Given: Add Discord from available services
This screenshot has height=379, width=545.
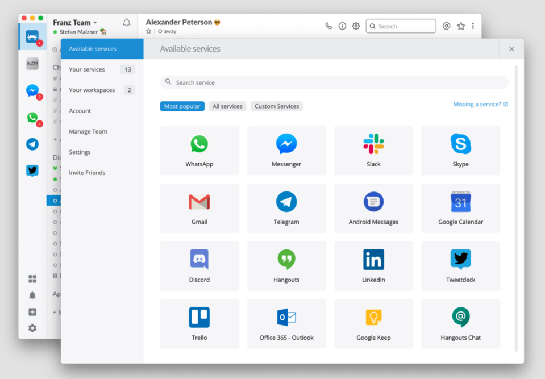Looking at the screenshot, I should (199, 266).
